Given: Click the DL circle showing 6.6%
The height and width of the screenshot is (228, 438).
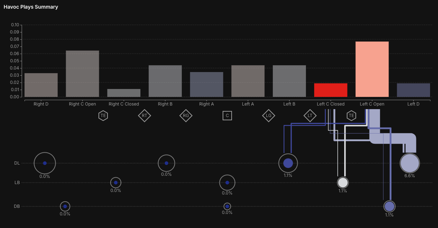Looking at the screenshot, I should (x=409, y=163).
